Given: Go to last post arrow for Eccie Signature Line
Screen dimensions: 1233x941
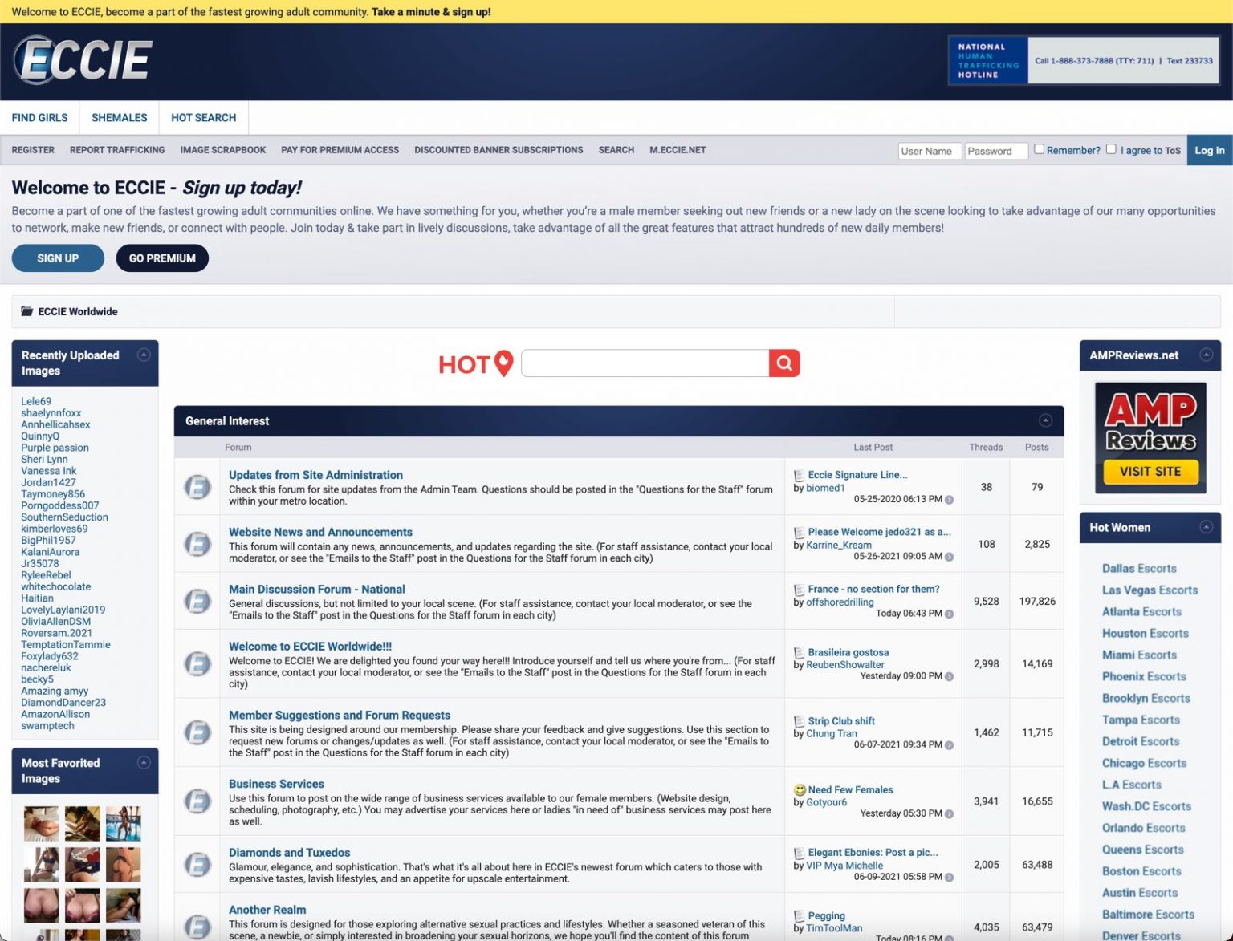Looking at the screenshot, I should (950, 500).
